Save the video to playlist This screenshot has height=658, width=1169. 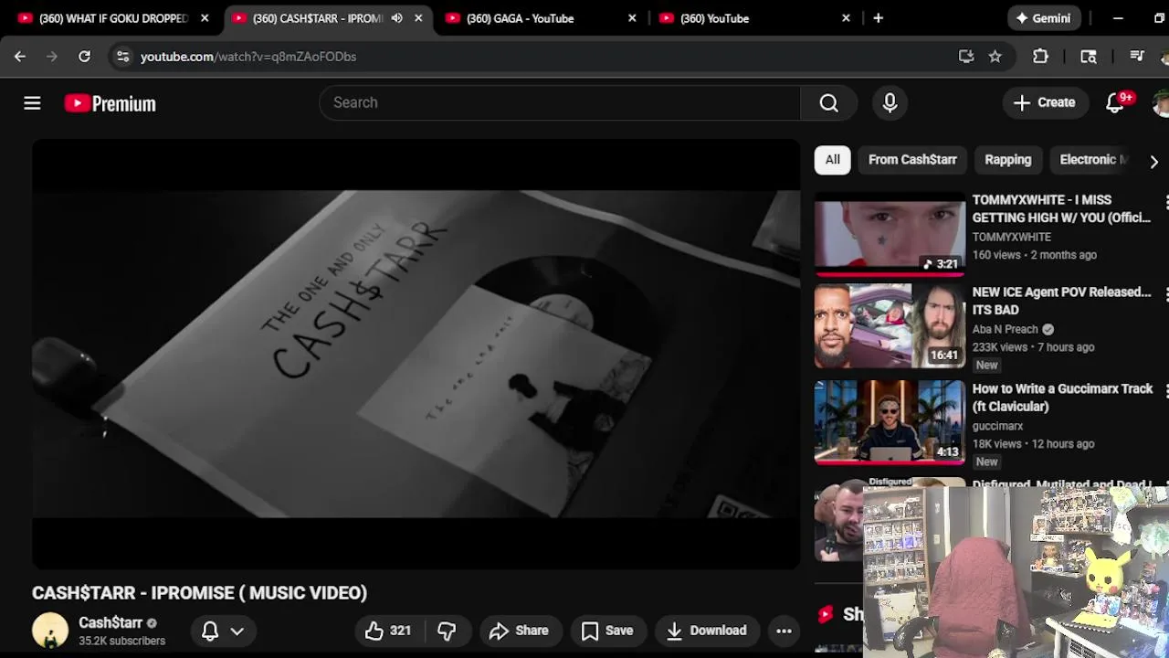pyautogui.click(x=607, y=631)
